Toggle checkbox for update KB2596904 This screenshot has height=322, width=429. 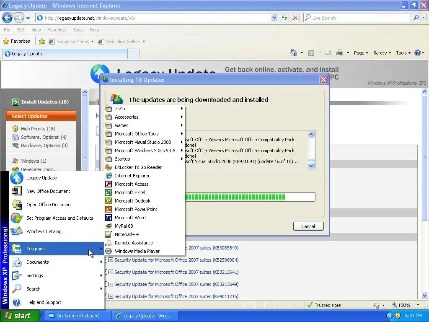click(x=105, y=260)
